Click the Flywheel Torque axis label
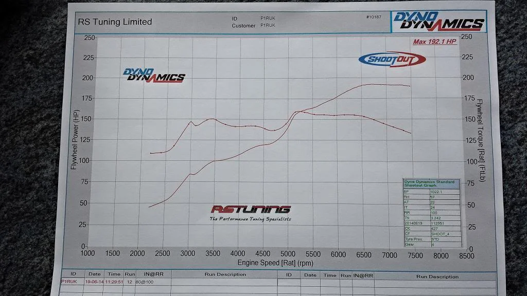The height and width of the screenshot is (296, 527). click(x=481, y=140)
